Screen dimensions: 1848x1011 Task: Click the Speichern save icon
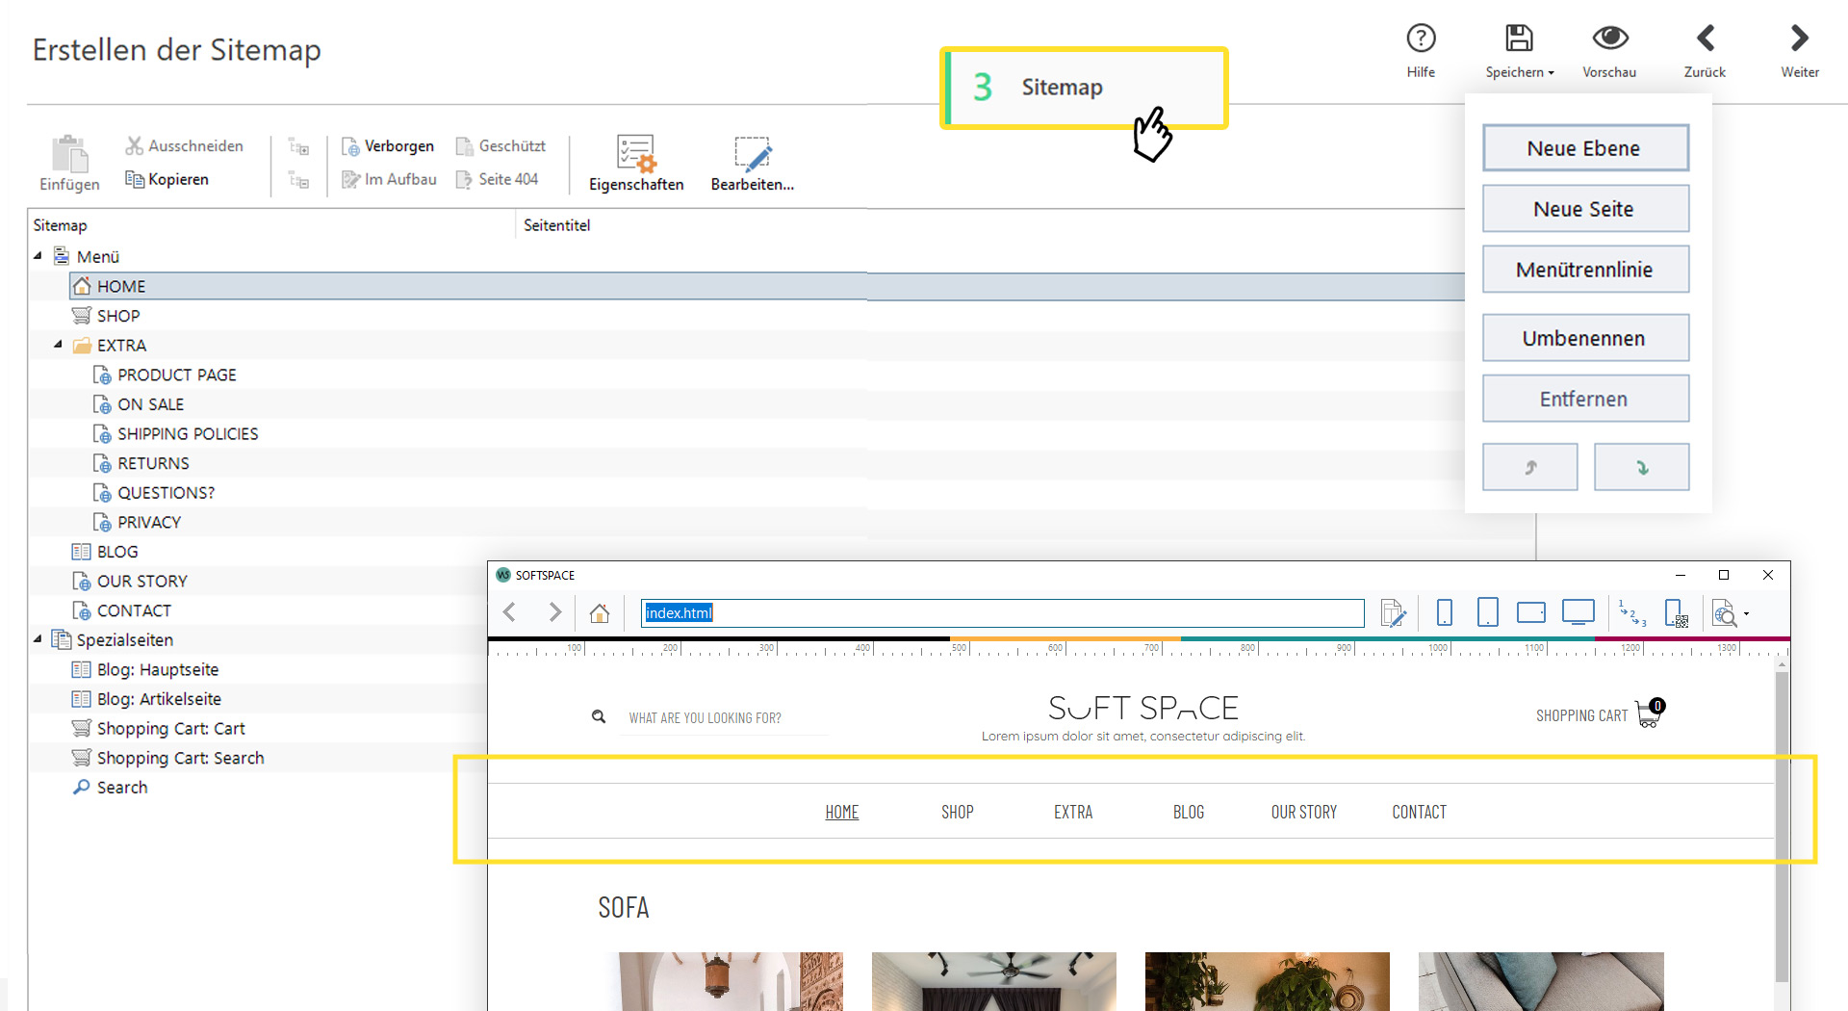click(1519, 39)
